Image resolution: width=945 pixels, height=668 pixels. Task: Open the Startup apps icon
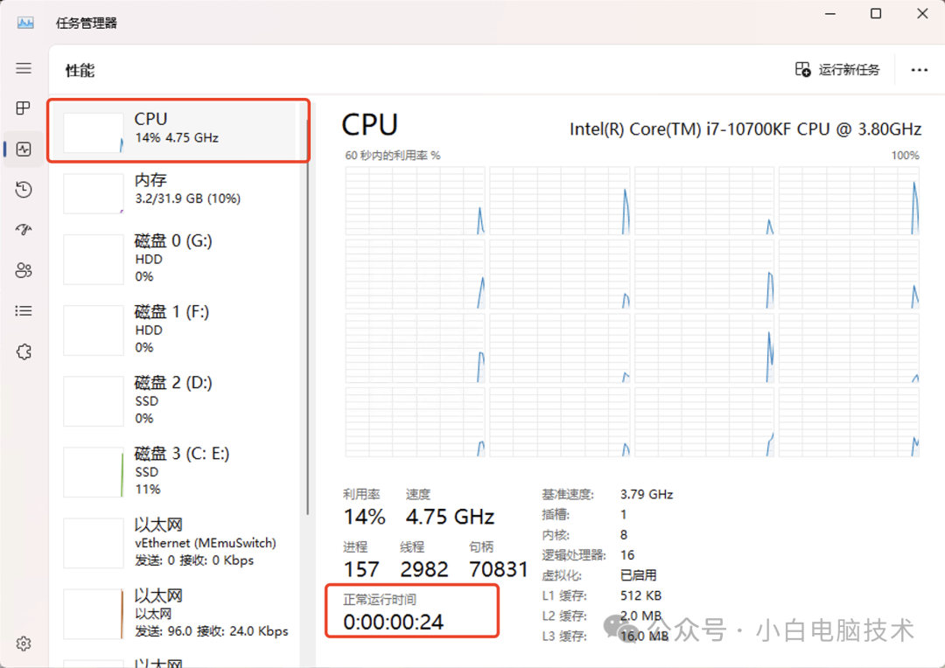[x=24, y=230]
